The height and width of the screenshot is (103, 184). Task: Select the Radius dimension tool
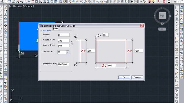point(177,23)
